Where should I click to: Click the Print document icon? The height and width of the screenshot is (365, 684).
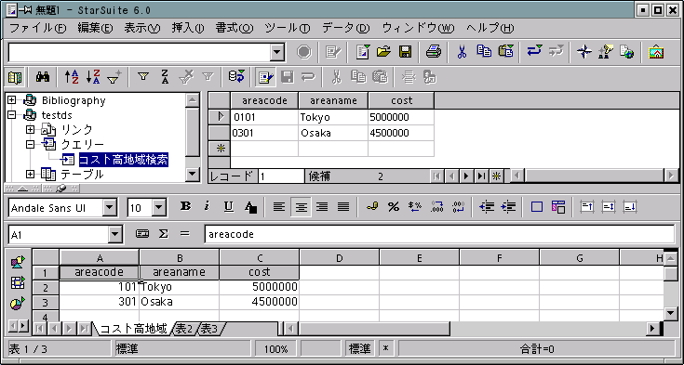tap(434, 52)
